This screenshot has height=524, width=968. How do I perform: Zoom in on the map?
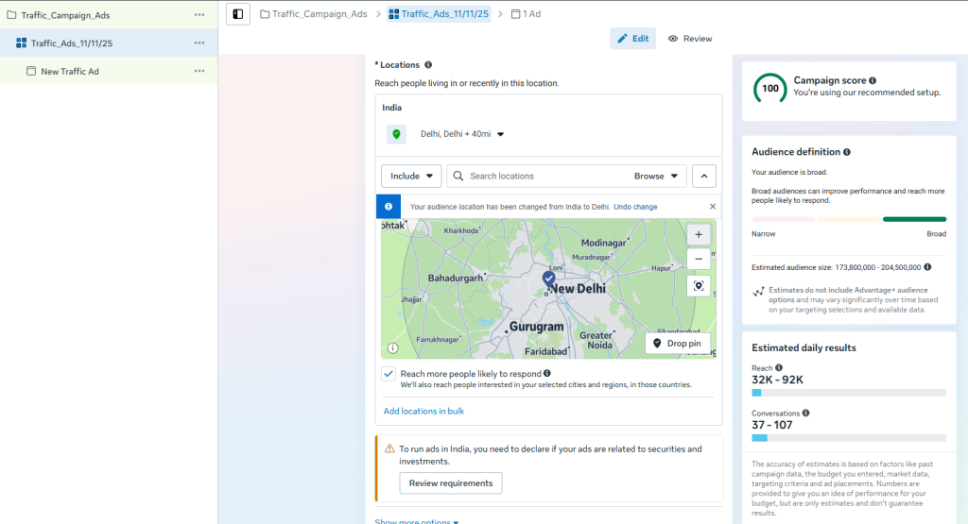[x=699, y=234]
